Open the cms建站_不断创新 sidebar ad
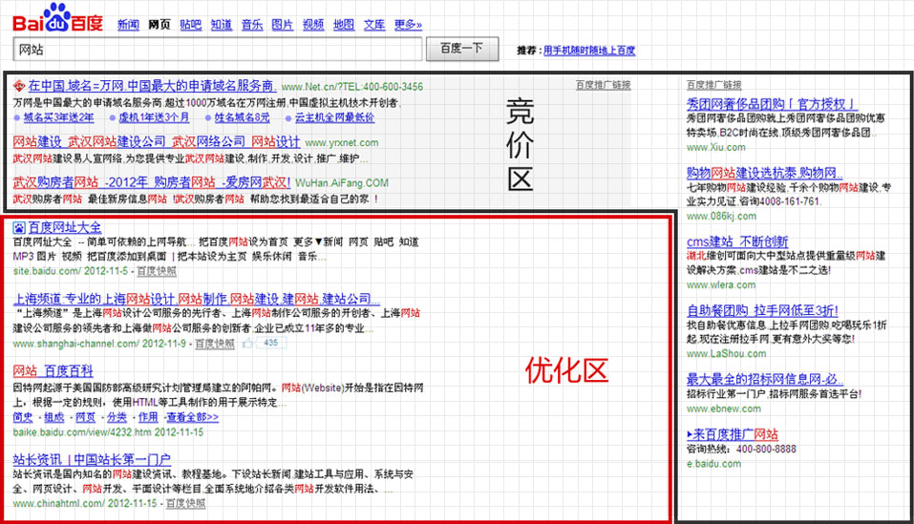914x524 pixels. pos(737,241)
